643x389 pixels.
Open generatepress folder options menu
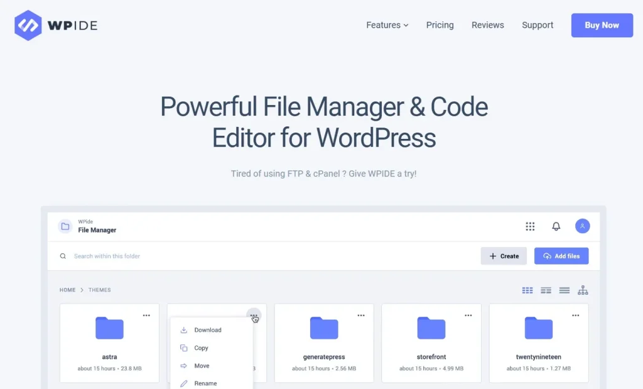pyautogui.click(x=361, y=315)
